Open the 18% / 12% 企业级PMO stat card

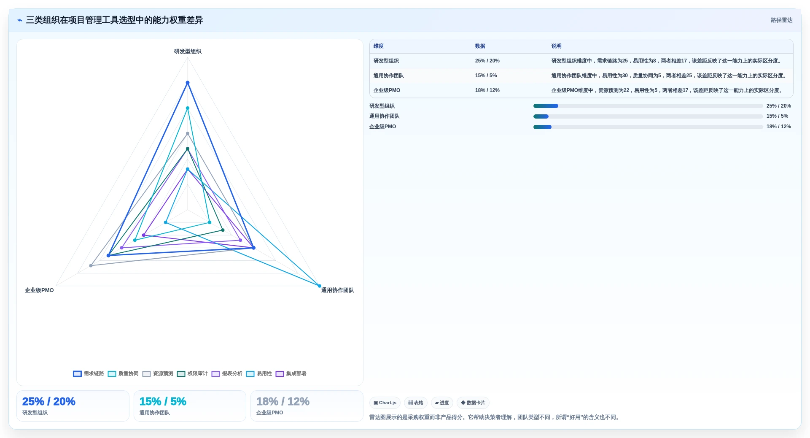[x=307, y=406]
